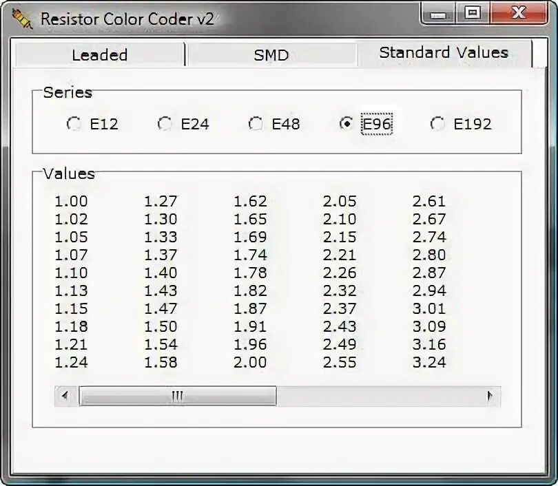Click the resistor app icon in title bar

(22, 19)
